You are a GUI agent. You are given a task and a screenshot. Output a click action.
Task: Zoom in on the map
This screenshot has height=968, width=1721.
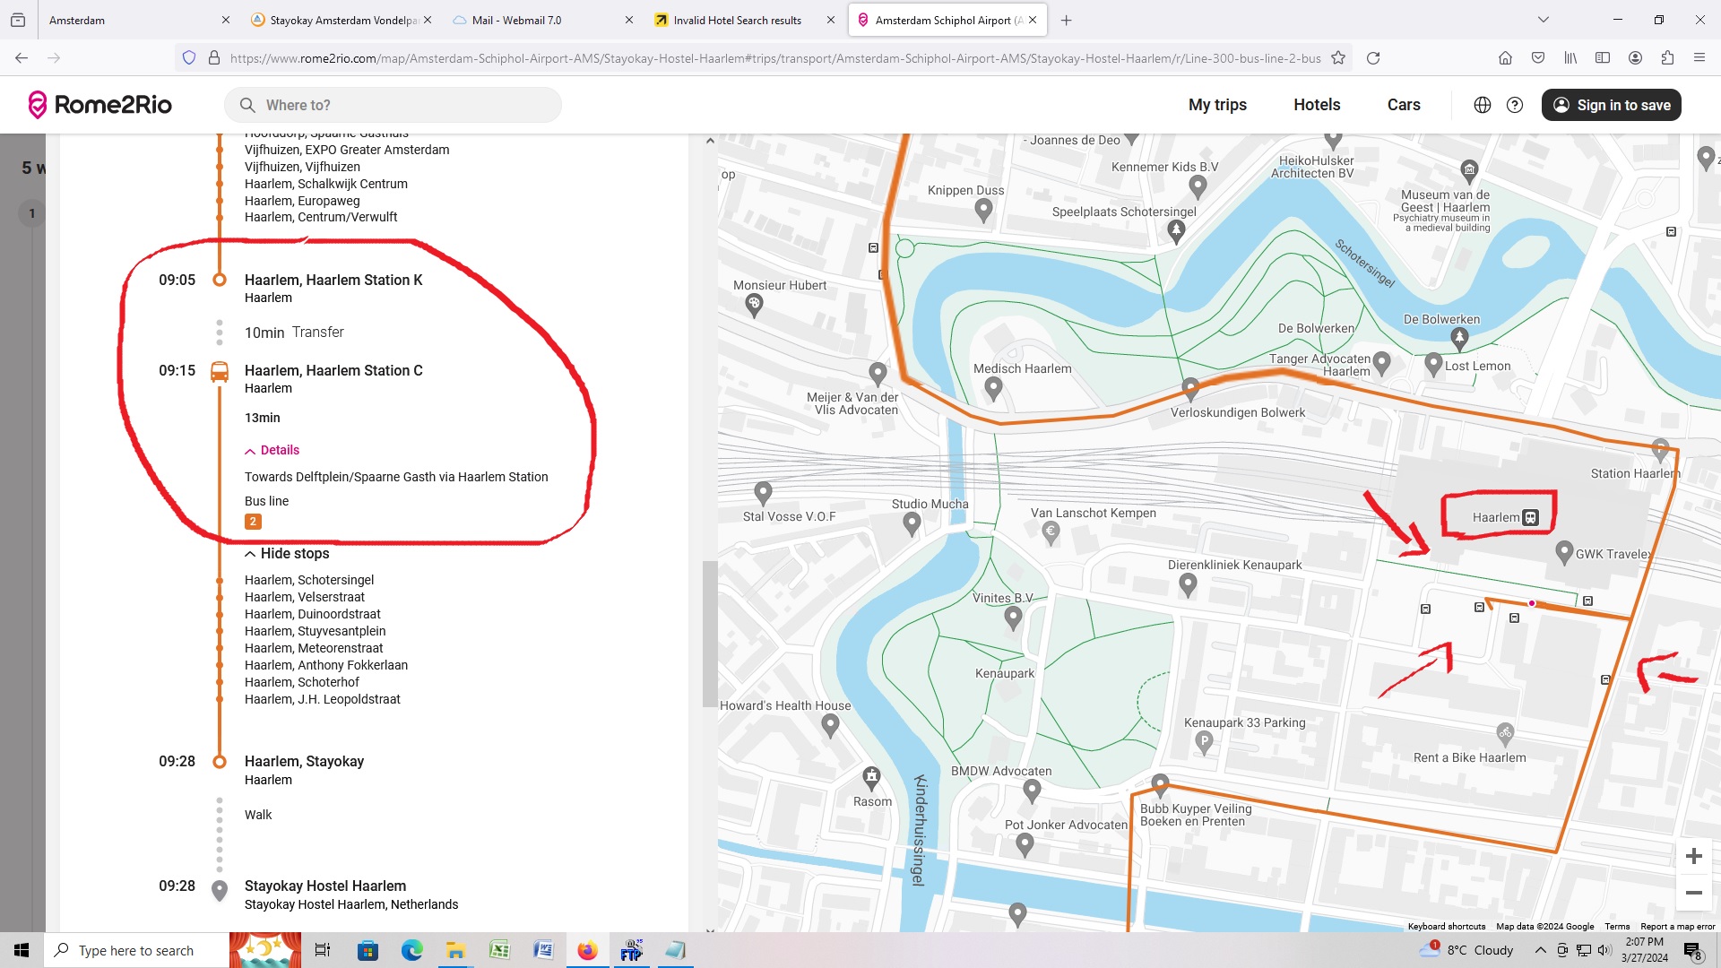(x=1693, y=856)
